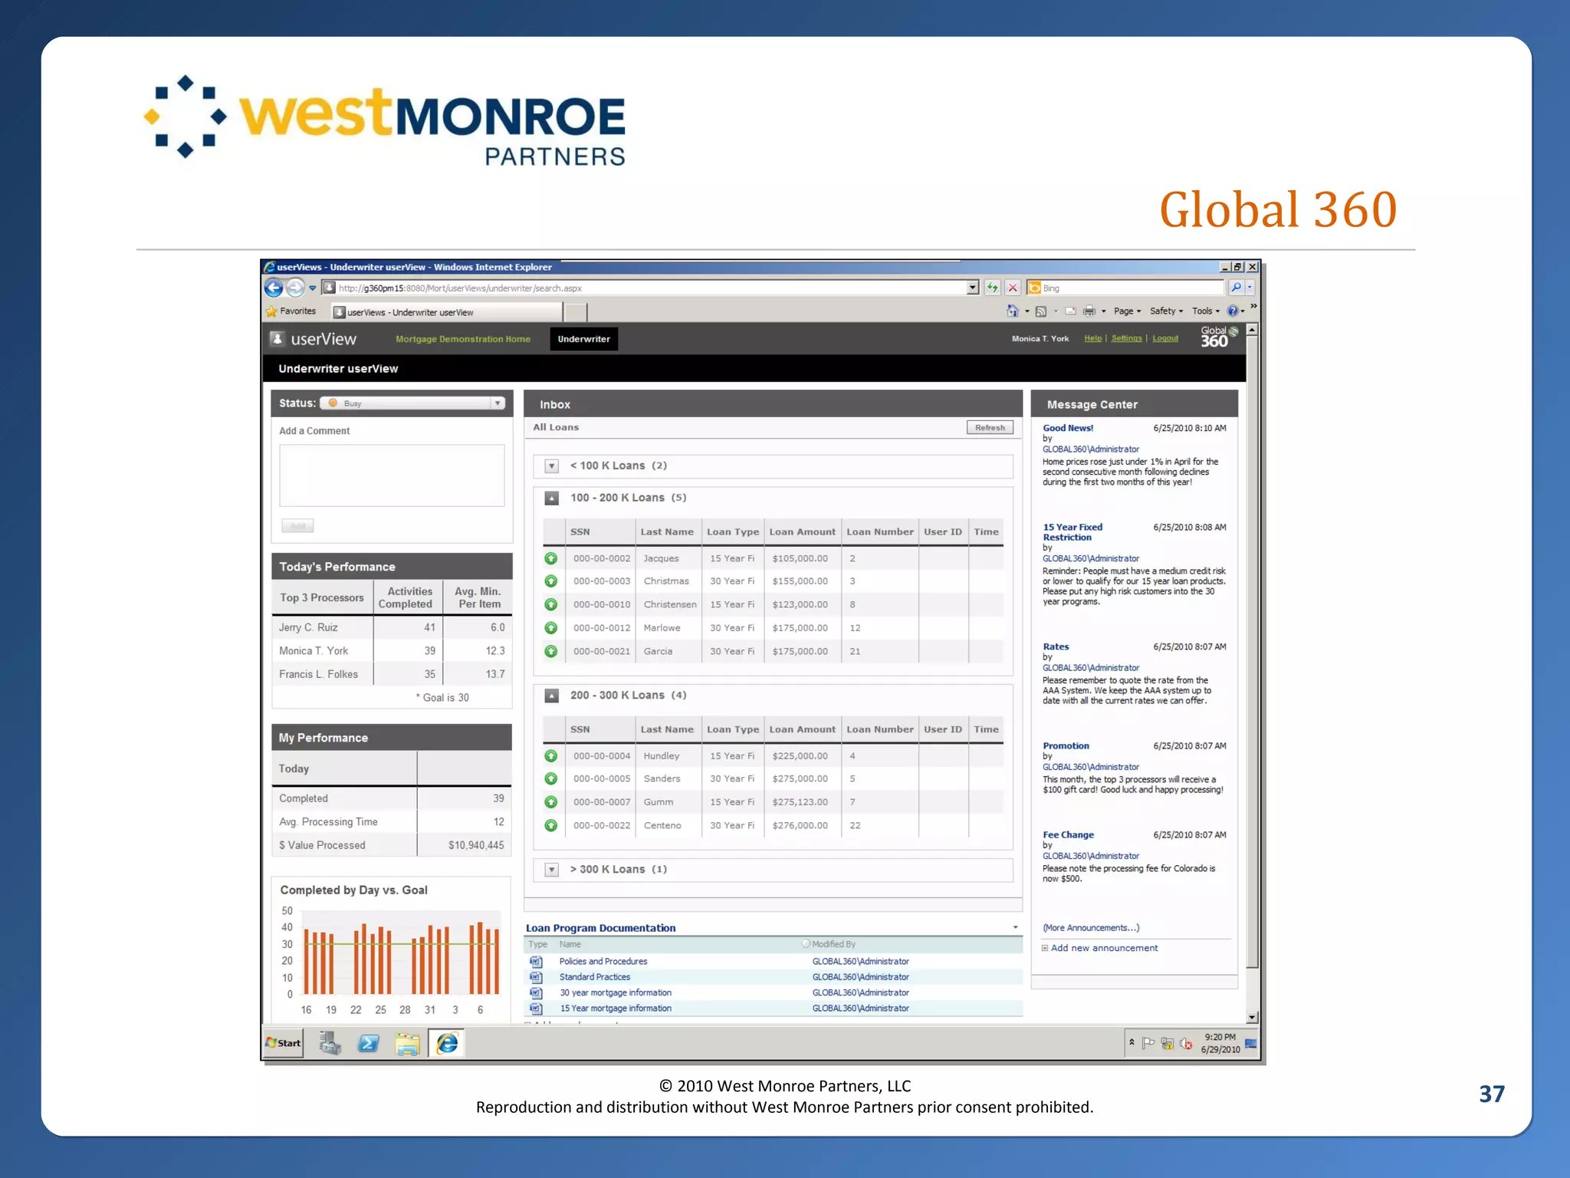Viewport: 1570px width, 1178px height.
Task: Open 30 year mortgage information document
Action: 616,993
